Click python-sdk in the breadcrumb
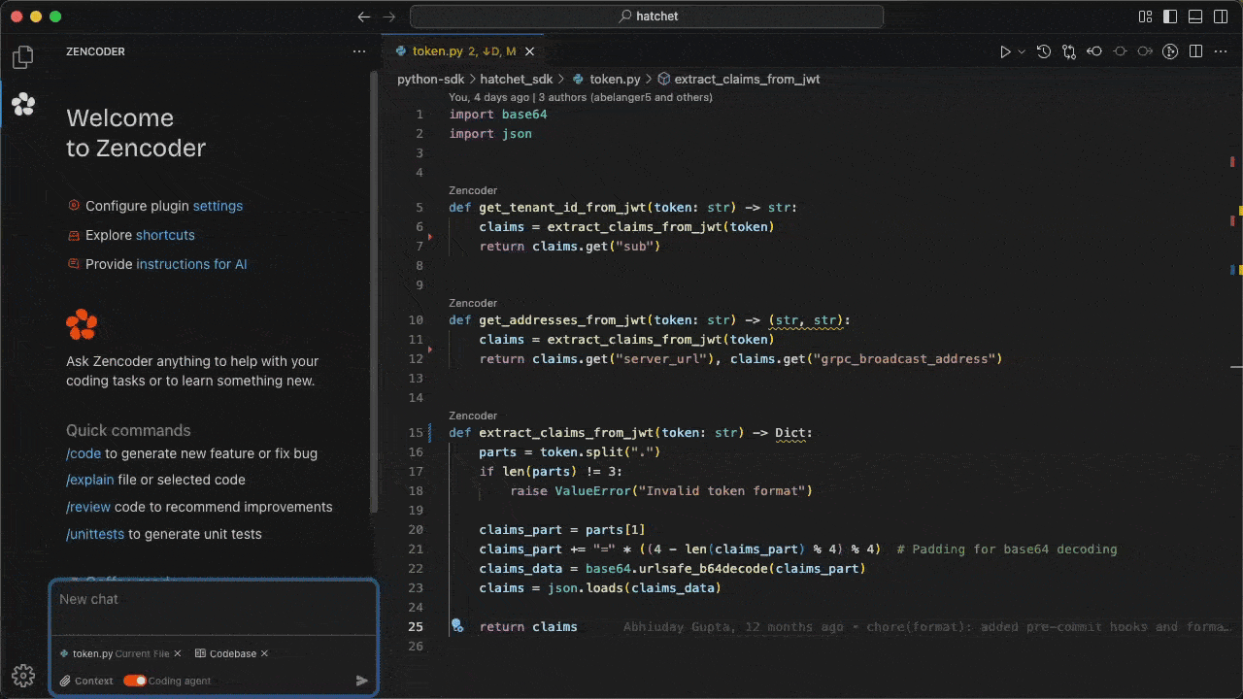Viewport: 1243px width, 699px height. click(x=432, y=79)
